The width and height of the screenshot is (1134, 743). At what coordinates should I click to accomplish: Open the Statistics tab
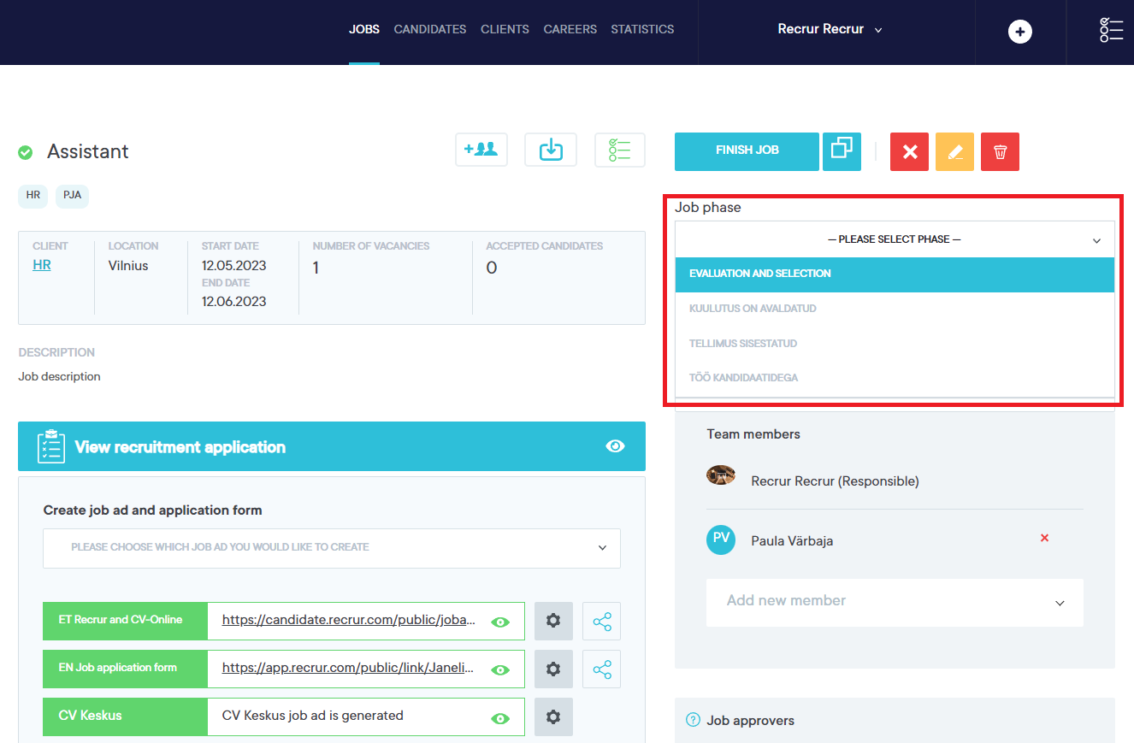point(642,29)
